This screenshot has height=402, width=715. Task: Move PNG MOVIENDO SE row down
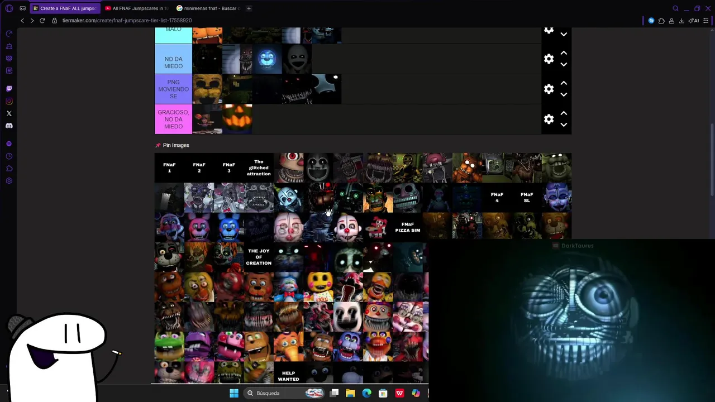click(x=564, y=95)
